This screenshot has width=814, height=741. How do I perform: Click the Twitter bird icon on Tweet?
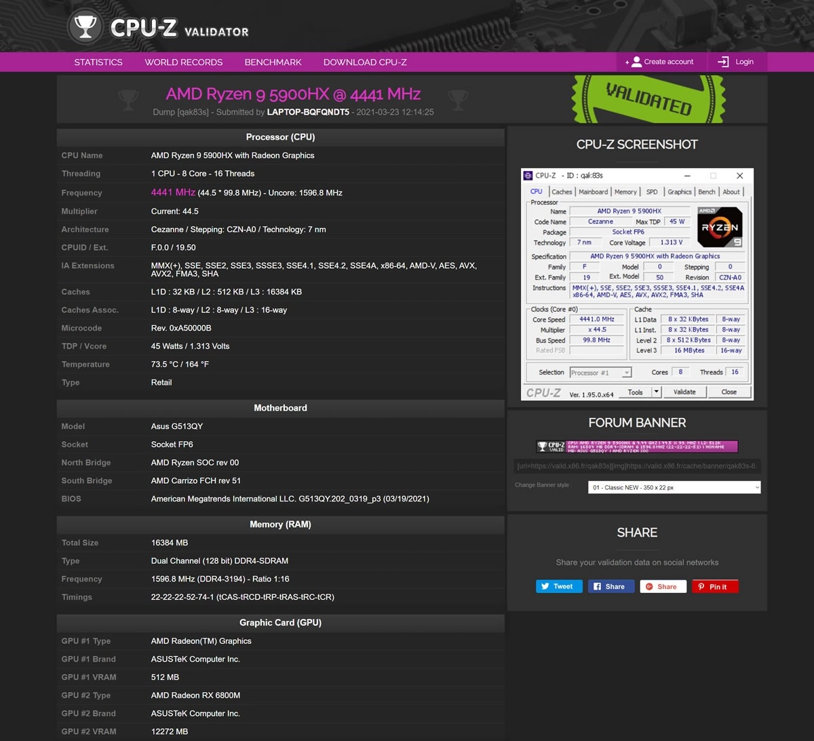pos(545,586)
